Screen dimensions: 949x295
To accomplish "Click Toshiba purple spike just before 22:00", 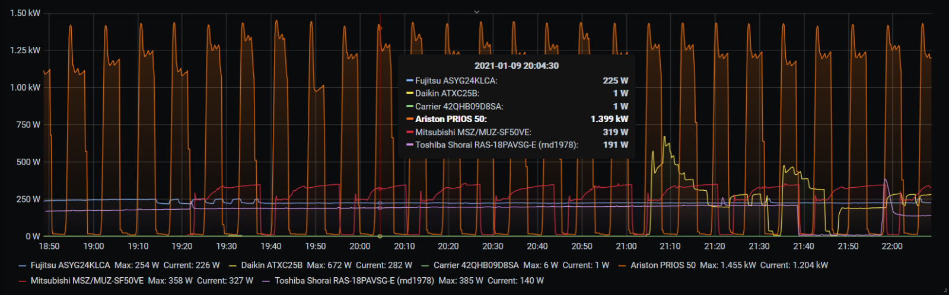I will click(885, 179).
